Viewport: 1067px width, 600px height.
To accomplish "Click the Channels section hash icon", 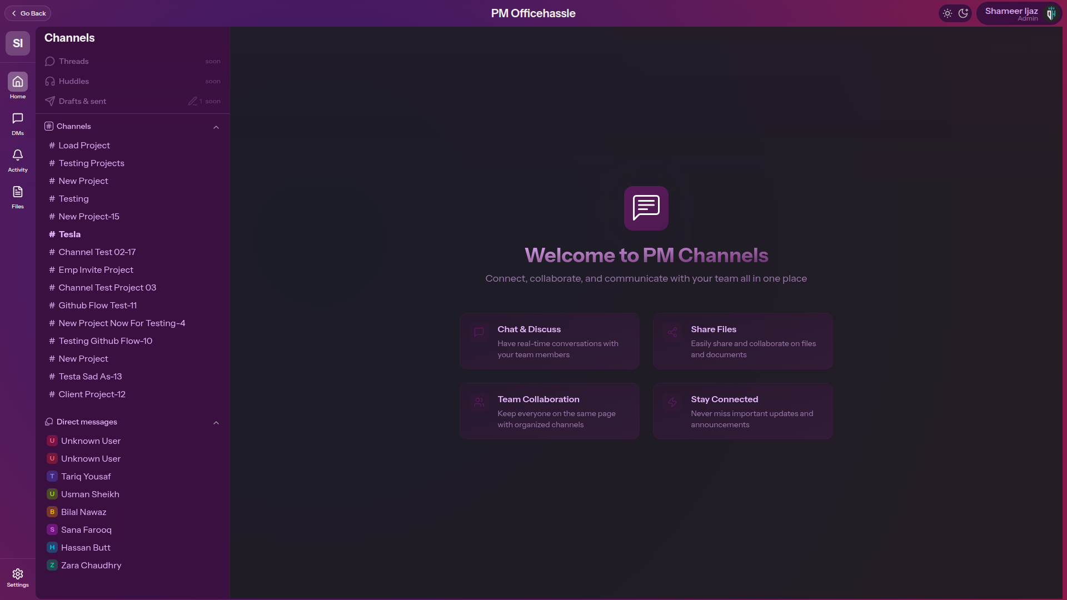I will tap(49, 126).
